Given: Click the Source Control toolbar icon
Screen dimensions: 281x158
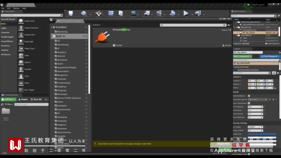Looking at the screenshot, I should [x=84, y=14].
